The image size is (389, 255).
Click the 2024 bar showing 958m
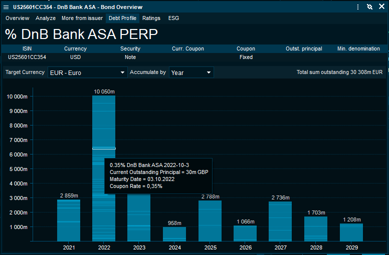point(174,234)
